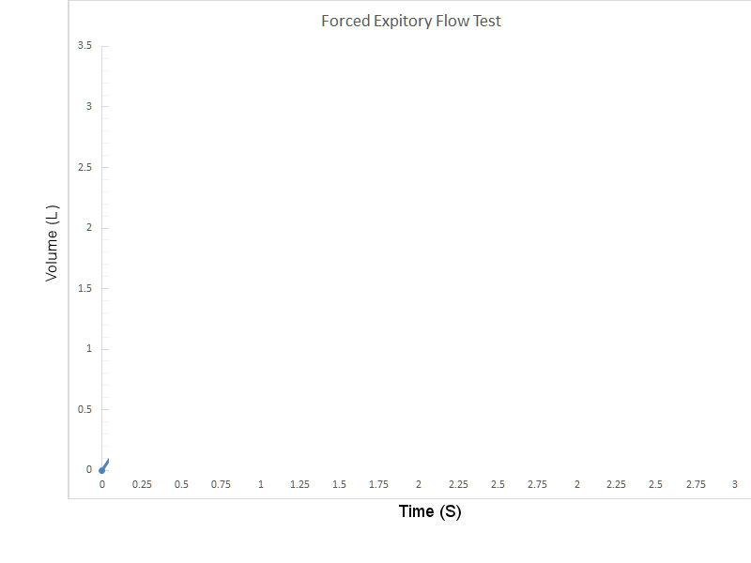Select the 1.5 label on the time axis

coord(339,484)
